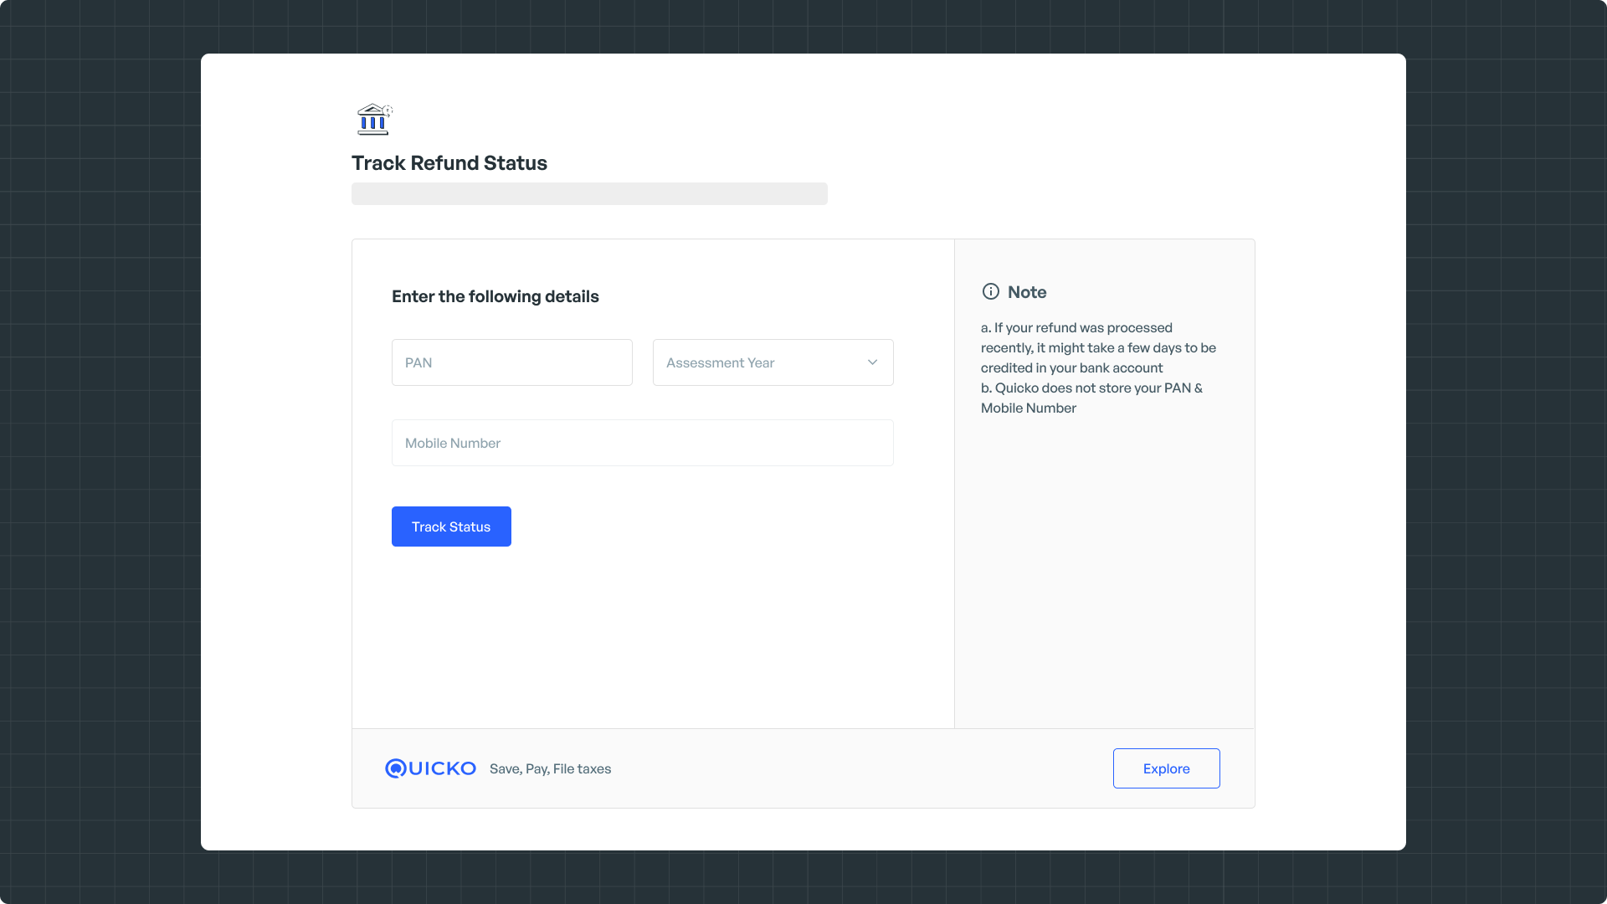The height and width of the screenshot is (904, 1607).
Task: Click the Note heading text
Action: (1027, 292)
